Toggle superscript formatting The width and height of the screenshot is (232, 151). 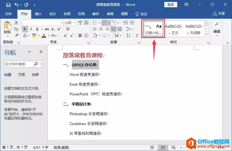pyautogui.click(x=59, y=29)
